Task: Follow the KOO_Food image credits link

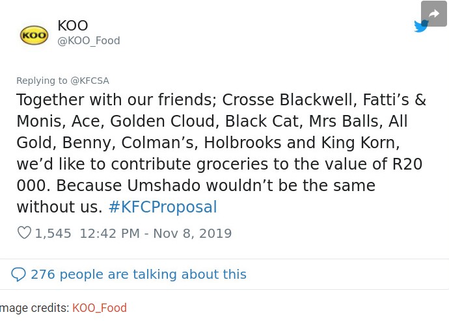Action: pos(100,308)
